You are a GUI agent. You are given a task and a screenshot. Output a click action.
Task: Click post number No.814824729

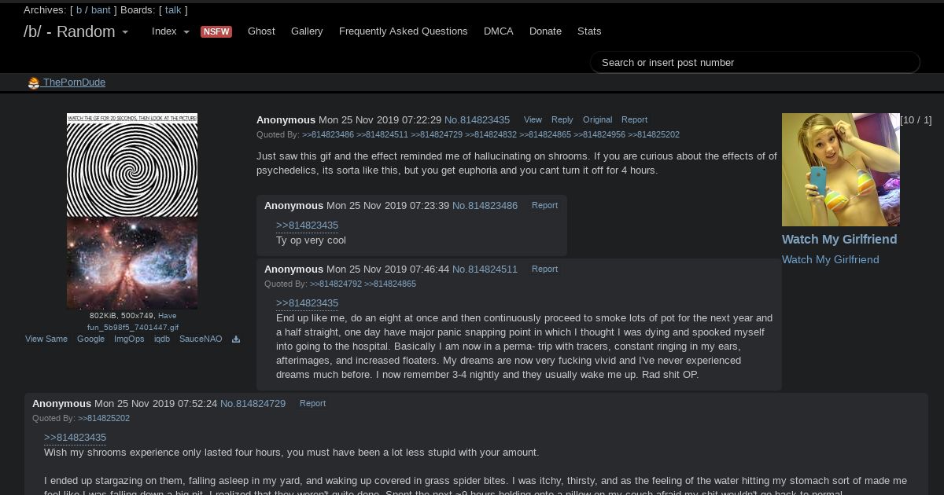(x=253, y=404)
